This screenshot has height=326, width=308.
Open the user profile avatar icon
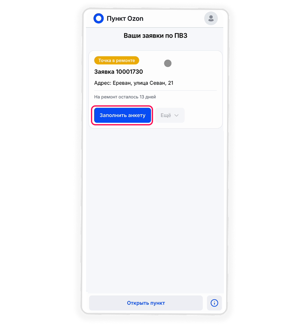[x=211, y=18]
